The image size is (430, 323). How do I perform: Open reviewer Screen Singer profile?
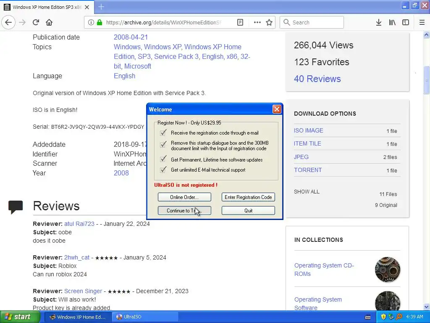(83, 291)
